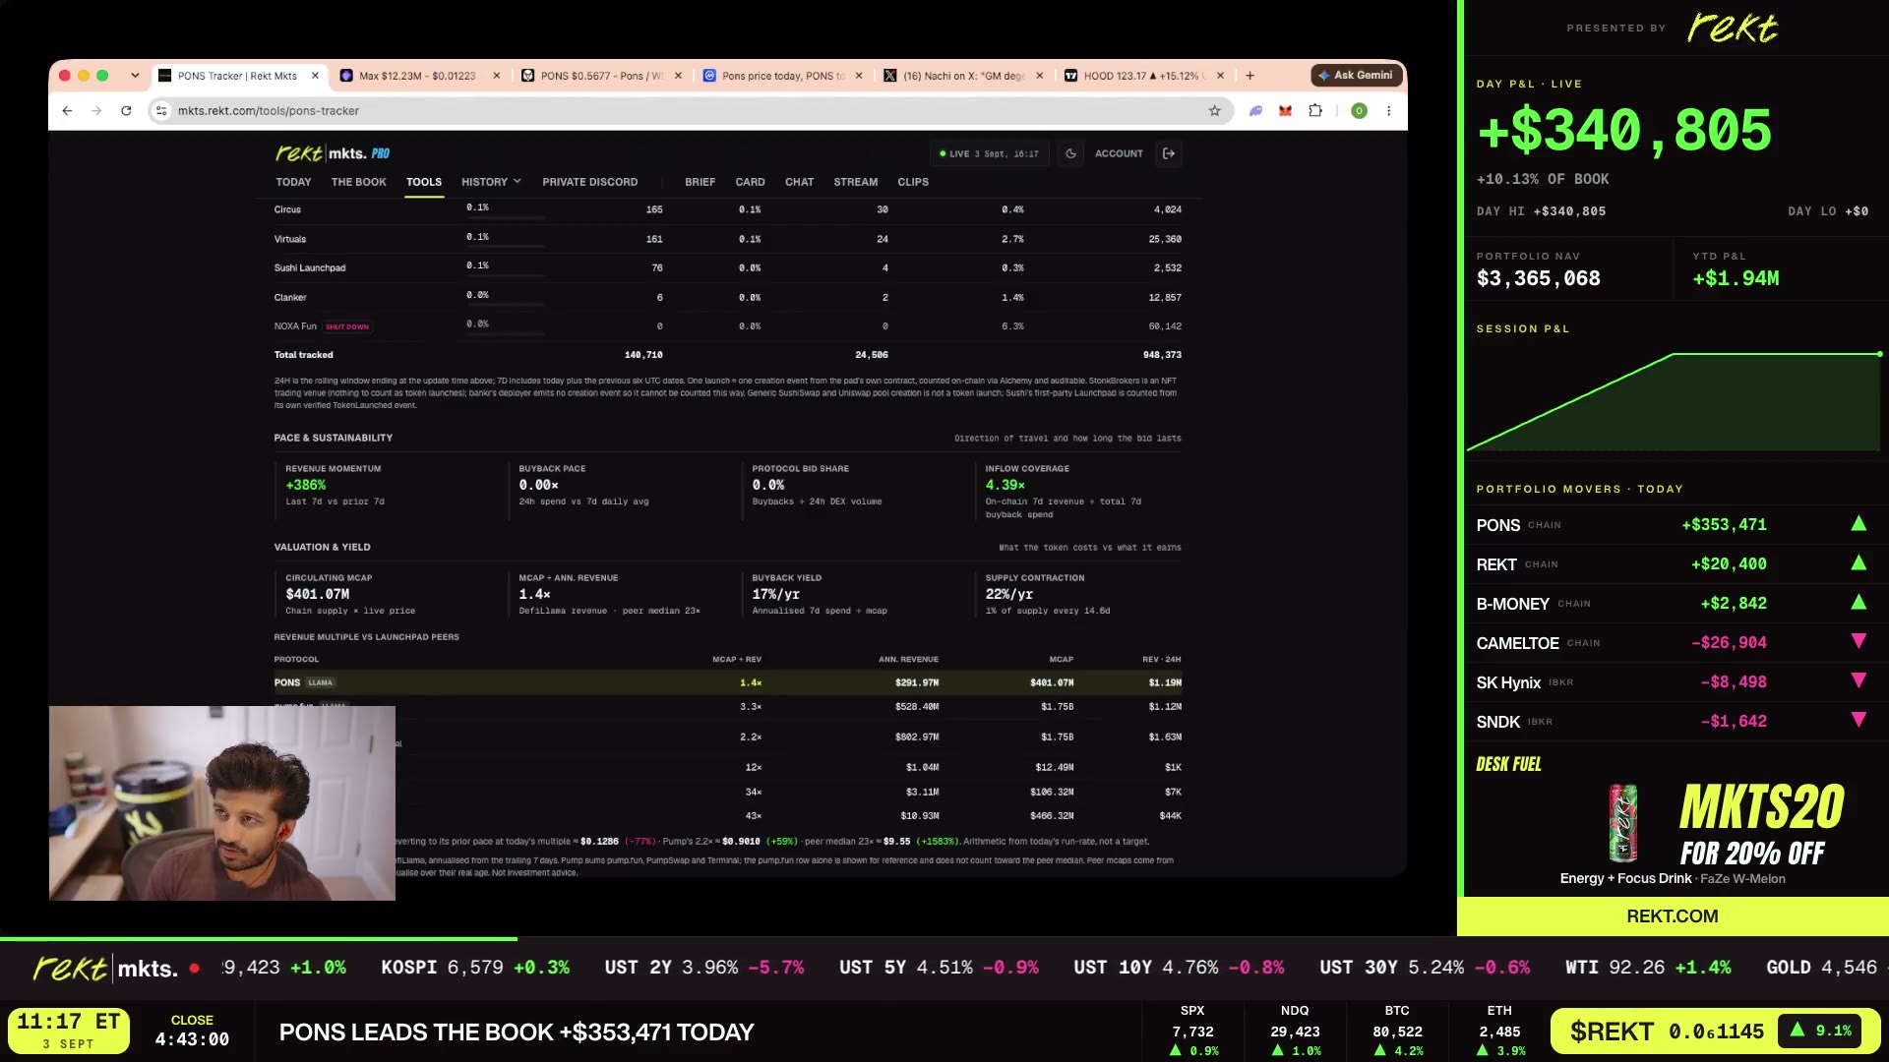Screen dimensions: 1889x1062
Task: Click the rekt mkts. PRO logo
Action: pos(333,153)
